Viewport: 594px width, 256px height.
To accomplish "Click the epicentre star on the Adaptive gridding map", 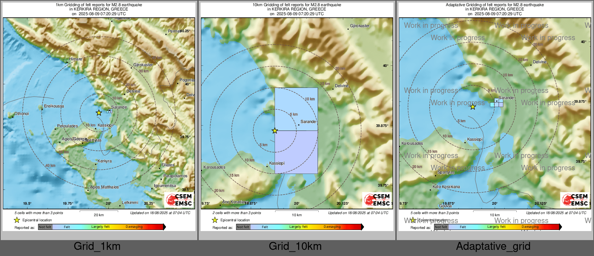I will (x=473, y=107).
